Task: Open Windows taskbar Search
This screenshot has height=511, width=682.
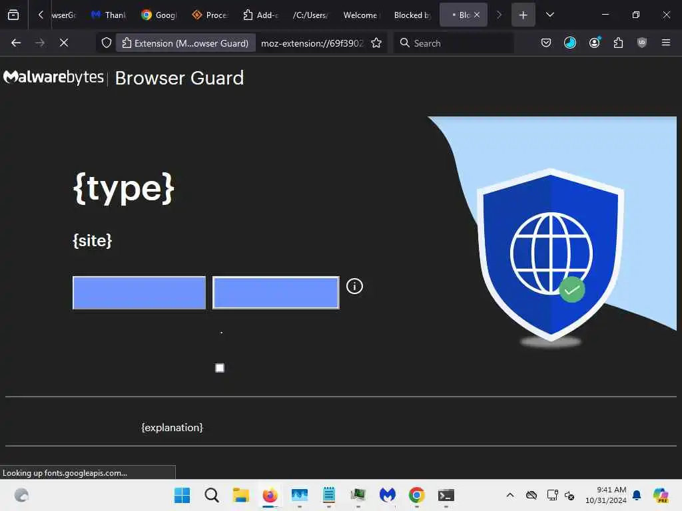Action: click(x=211, y=495)
